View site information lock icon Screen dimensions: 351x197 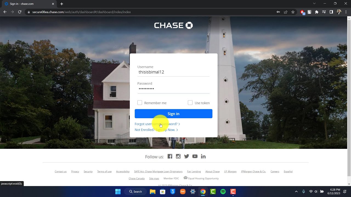(x=29, y=12)
